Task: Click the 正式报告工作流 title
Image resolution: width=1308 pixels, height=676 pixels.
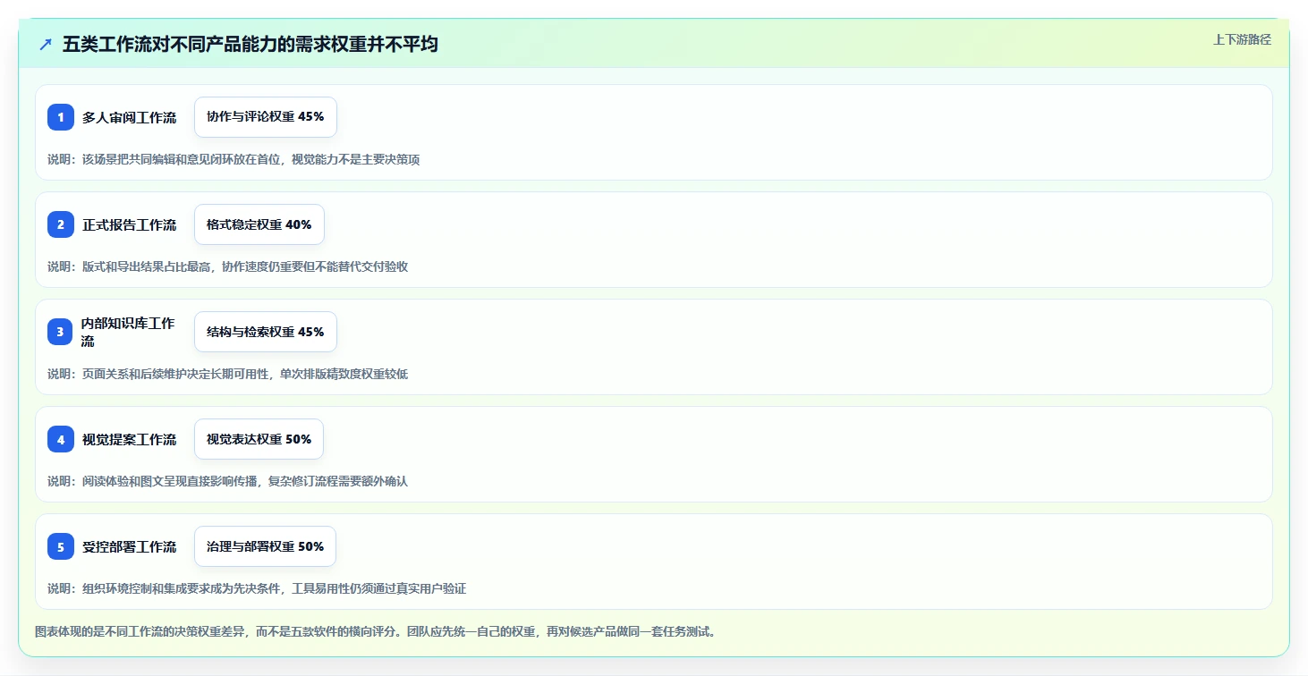Action: tap(130, 224)
